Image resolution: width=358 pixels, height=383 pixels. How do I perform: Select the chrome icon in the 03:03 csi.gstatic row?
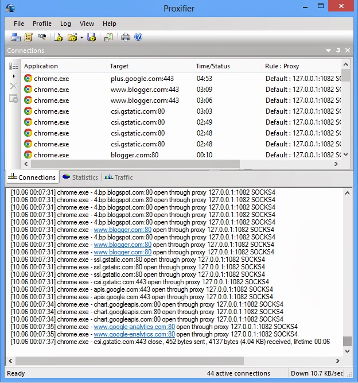point(28,111)
